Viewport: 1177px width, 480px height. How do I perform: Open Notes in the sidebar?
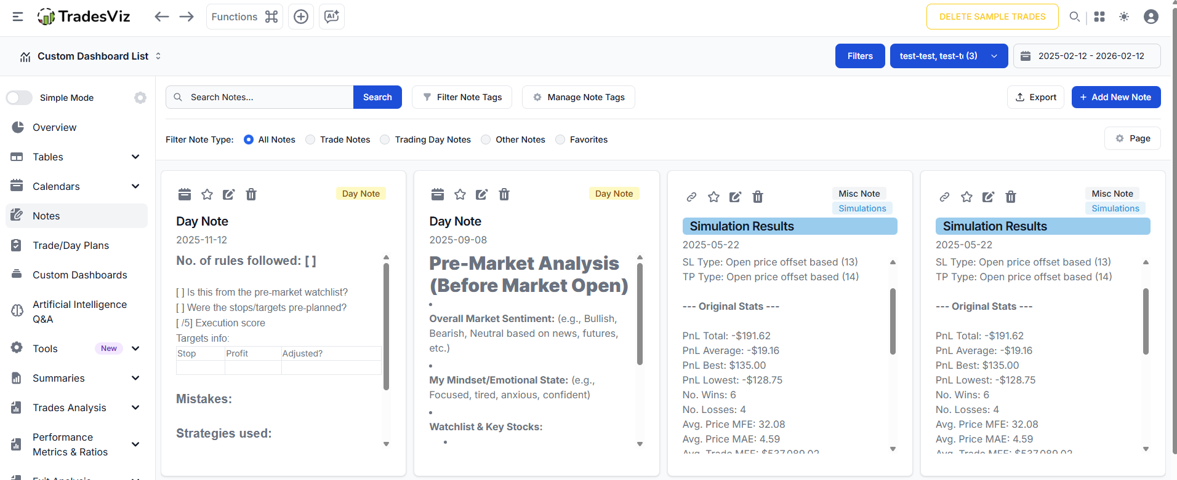(76, 216)
